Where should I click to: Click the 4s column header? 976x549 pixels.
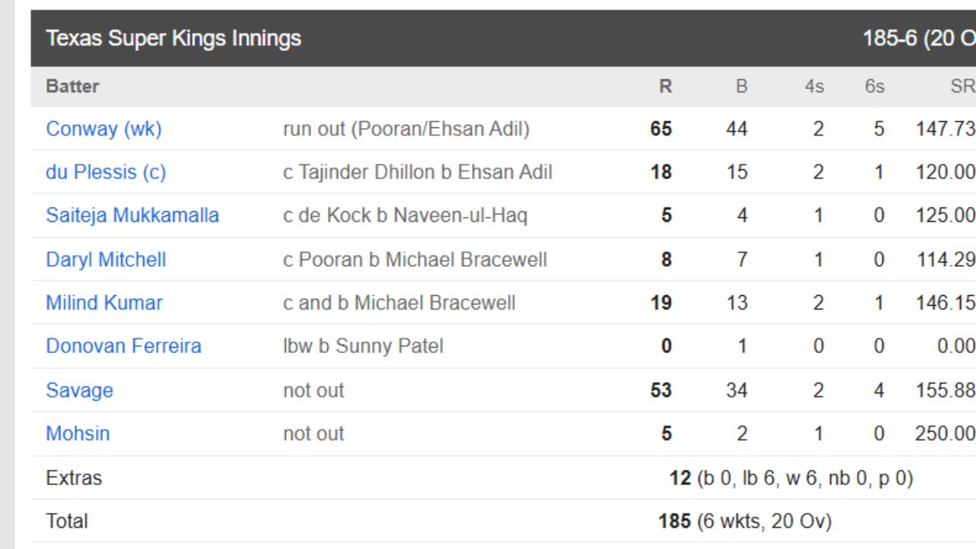[x=814, y=86]
